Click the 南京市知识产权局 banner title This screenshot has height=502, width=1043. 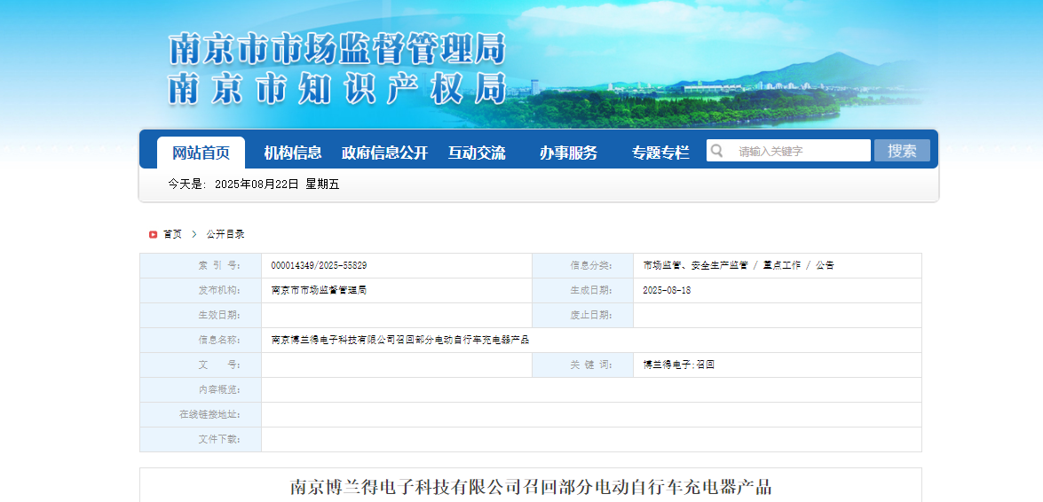(x=337, y=89)
